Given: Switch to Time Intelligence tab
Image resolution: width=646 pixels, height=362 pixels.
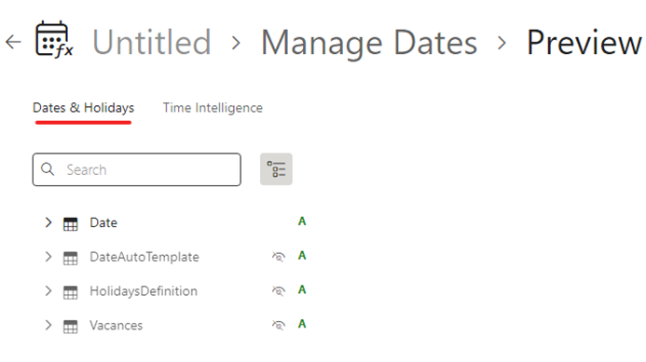Looking at the screenshot, I should point(213,108).
